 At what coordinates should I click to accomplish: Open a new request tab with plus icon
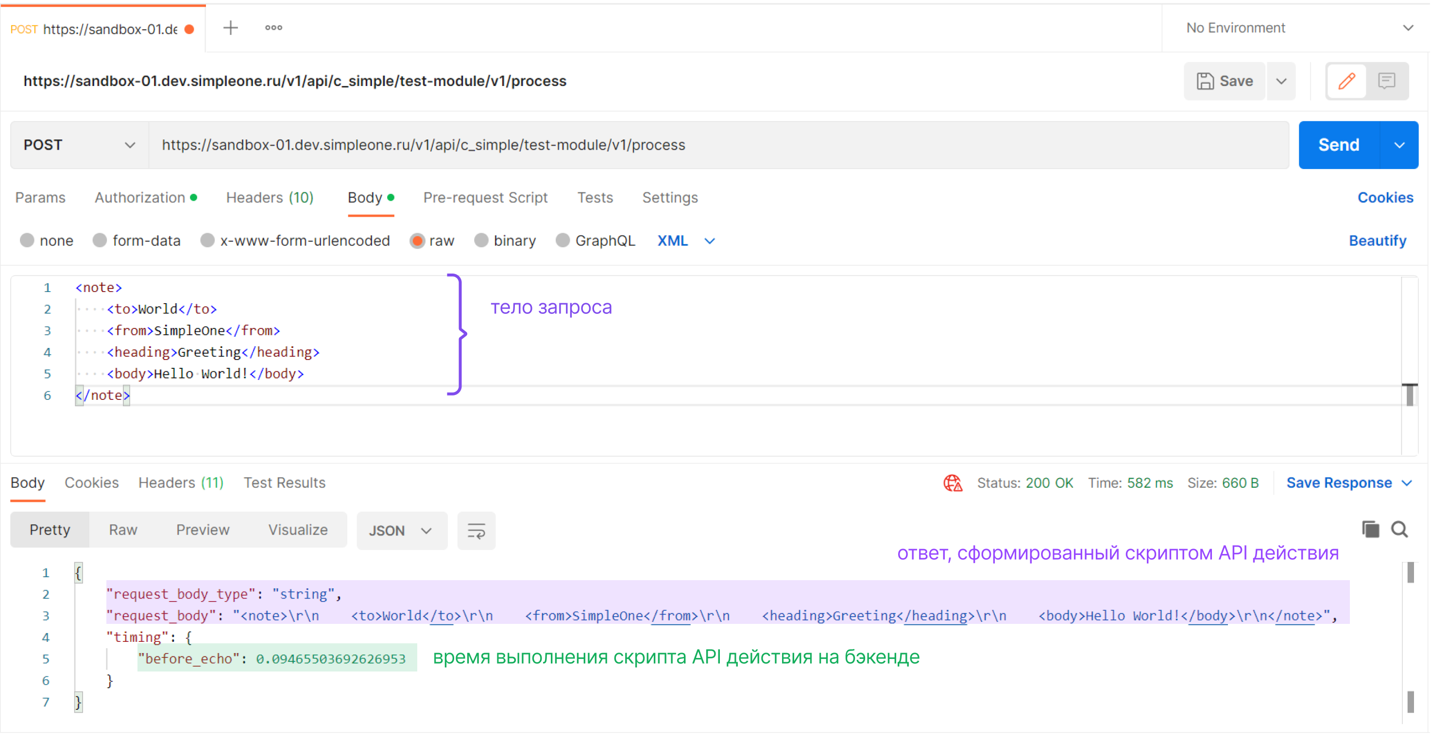click(x=230, y=28)
